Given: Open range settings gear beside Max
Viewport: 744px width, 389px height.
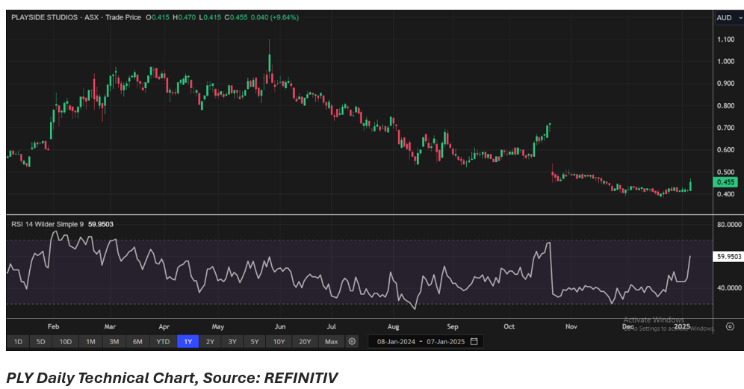Looking at the screenshot, I should point(352,341).
